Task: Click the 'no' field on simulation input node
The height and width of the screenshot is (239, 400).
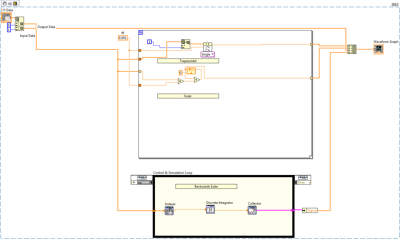Action: pos(144,182)
